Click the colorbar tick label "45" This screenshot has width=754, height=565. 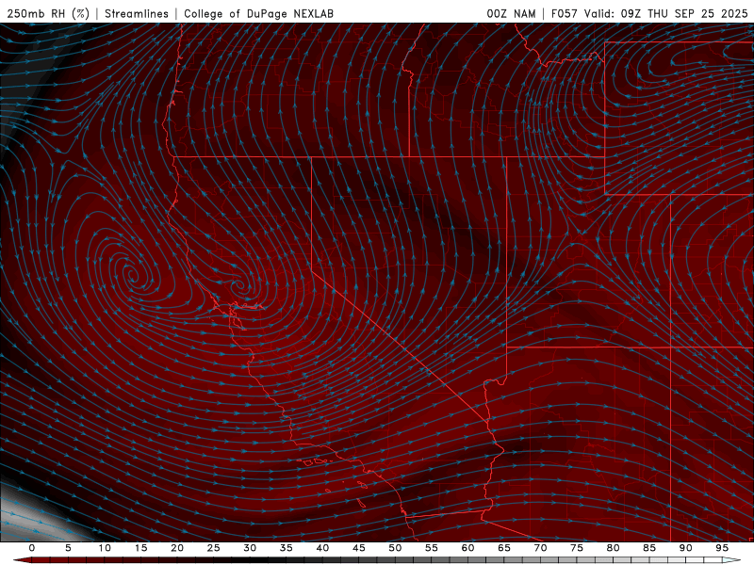359,548
